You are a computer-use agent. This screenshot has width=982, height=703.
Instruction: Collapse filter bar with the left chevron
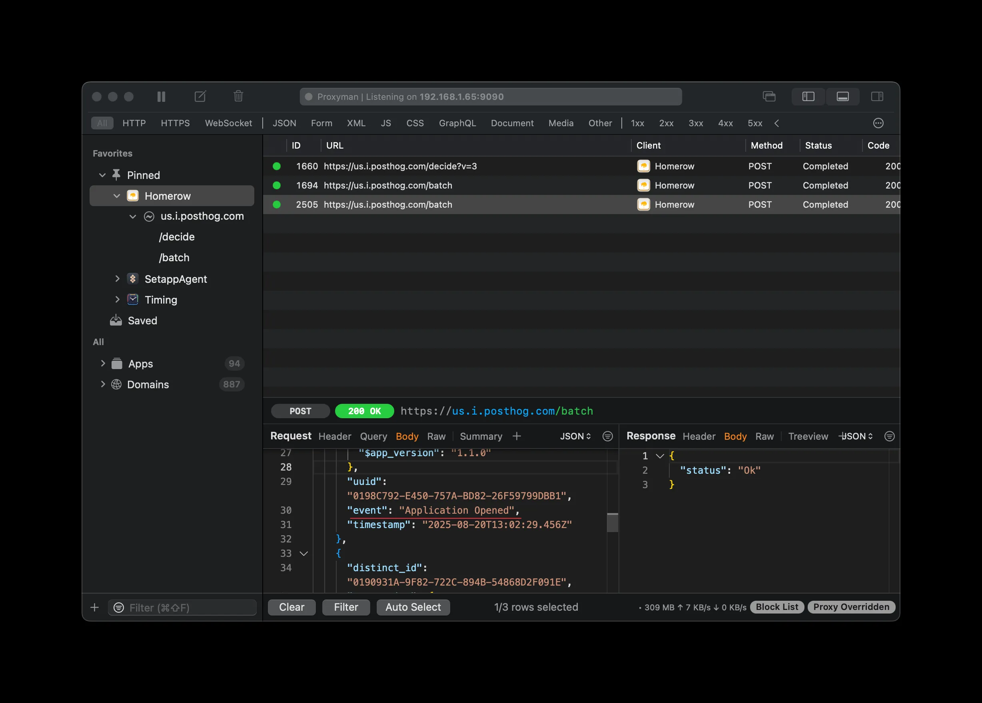click(777, 123)
